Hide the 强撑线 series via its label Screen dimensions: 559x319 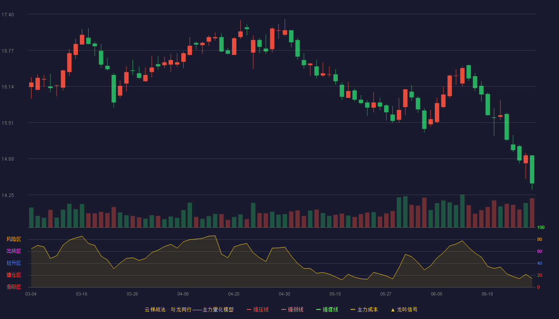coord(330,309)
